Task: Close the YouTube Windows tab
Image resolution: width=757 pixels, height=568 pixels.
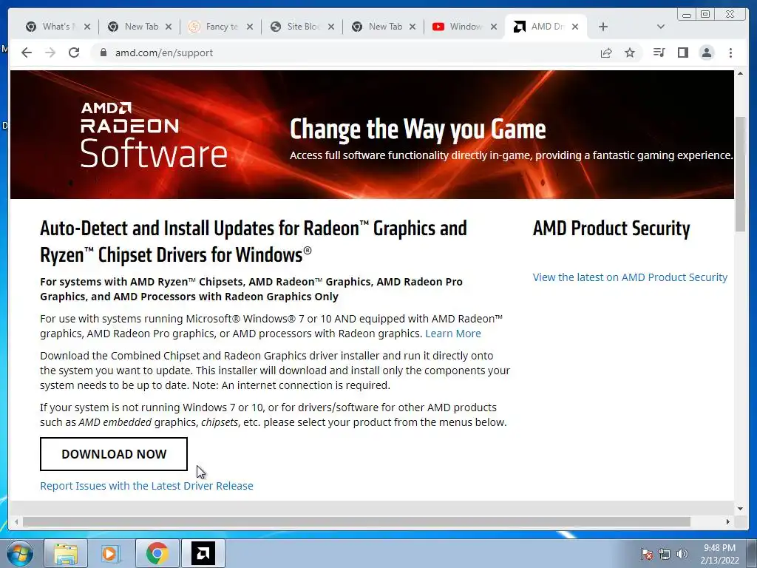Action: pos(494,27)
